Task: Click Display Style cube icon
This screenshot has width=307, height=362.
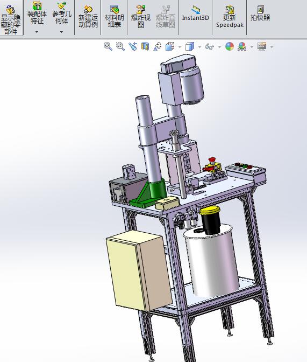Action: 190,46
